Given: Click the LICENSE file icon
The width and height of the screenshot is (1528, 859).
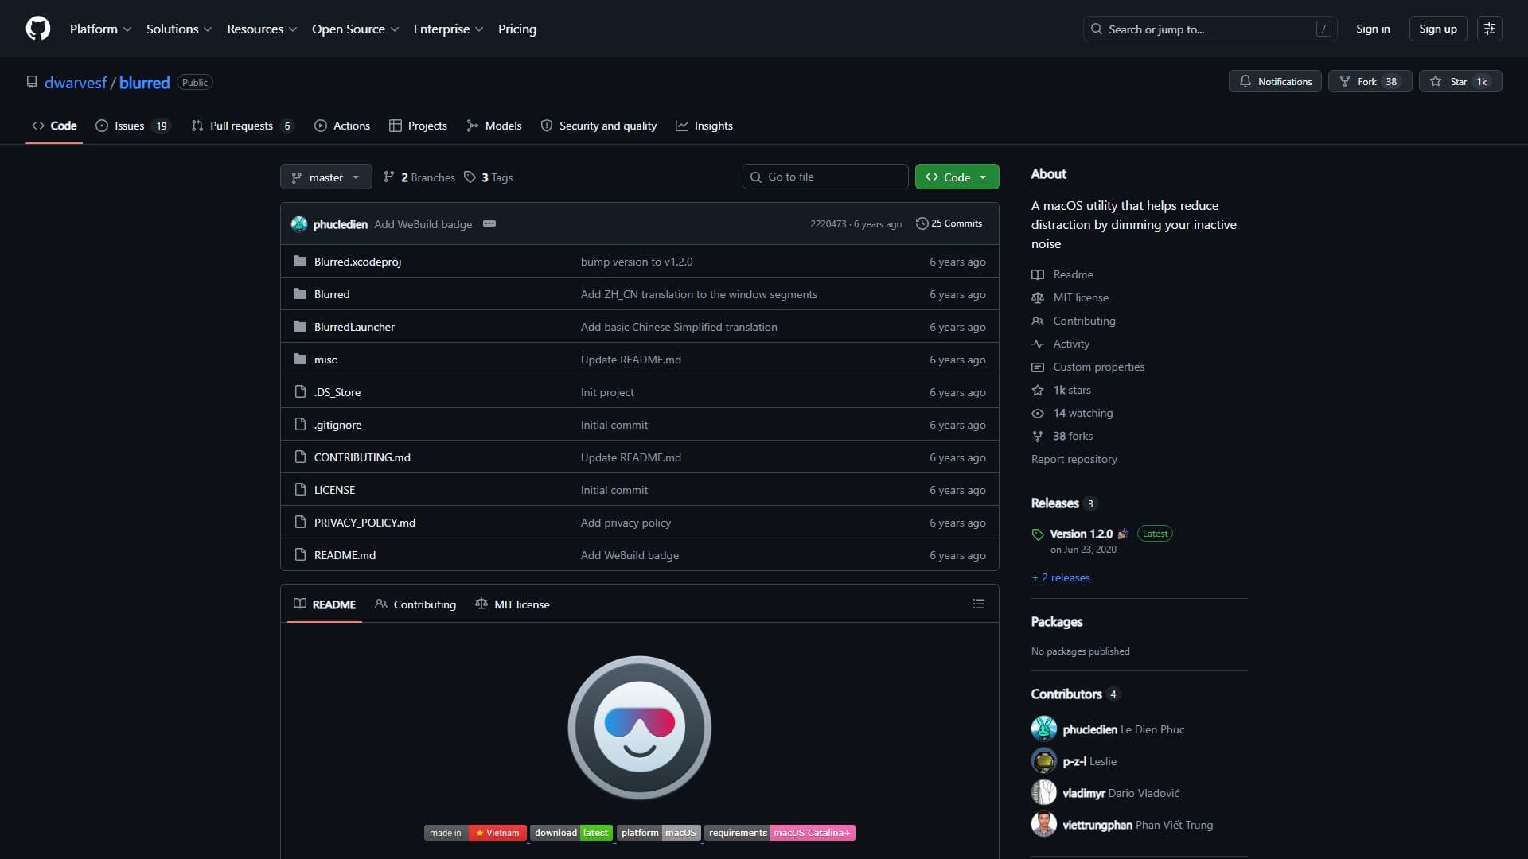Looking at the screenshot, I should coord(300,489).
